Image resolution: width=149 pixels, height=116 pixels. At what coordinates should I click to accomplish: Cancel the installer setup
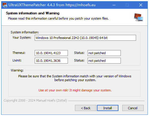coord(133,108)
